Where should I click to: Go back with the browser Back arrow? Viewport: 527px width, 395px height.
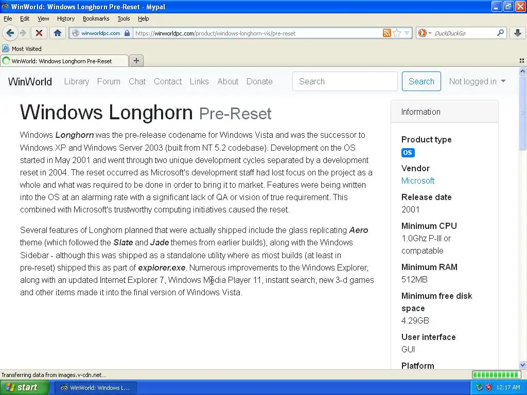pos(10,33)
